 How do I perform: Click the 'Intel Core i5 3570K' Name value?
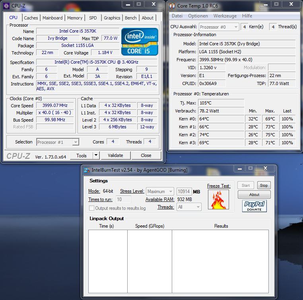(x=78, y=31)
